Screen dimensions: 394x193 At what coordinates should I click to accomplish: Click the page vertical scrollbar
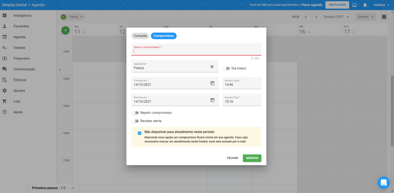pos(392,111)
